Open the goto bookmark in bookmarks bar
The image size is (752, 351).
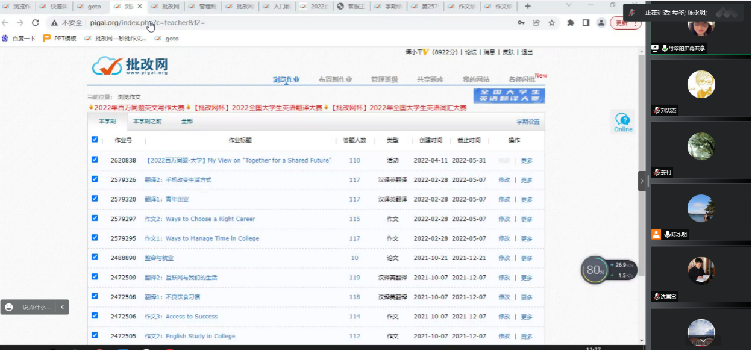pyautogui.click(x=166, y=38)
